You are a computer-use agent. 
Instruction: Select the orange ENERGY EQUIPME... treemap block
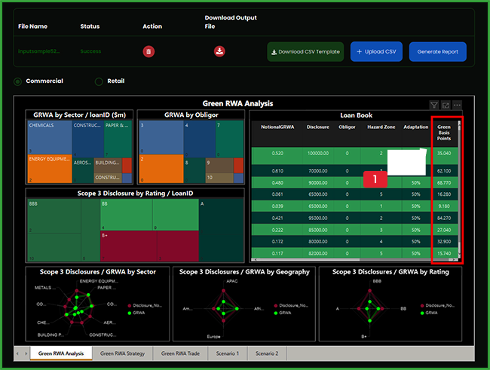coord(50,169)
